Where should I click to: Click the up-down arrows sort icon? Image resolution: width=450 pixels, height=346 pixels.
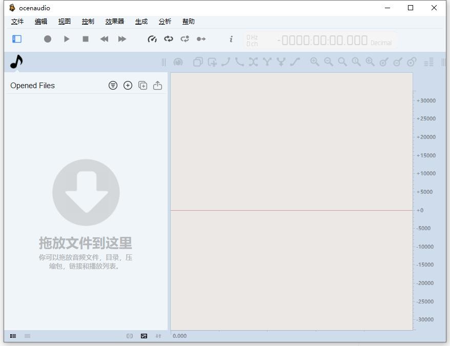click(158, 336)
